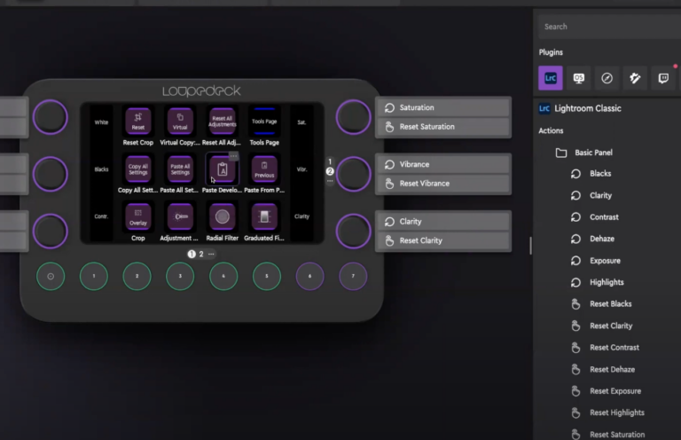Click the Adjustment brush touch button
The image size is (681, 440).
pos(180,216)
